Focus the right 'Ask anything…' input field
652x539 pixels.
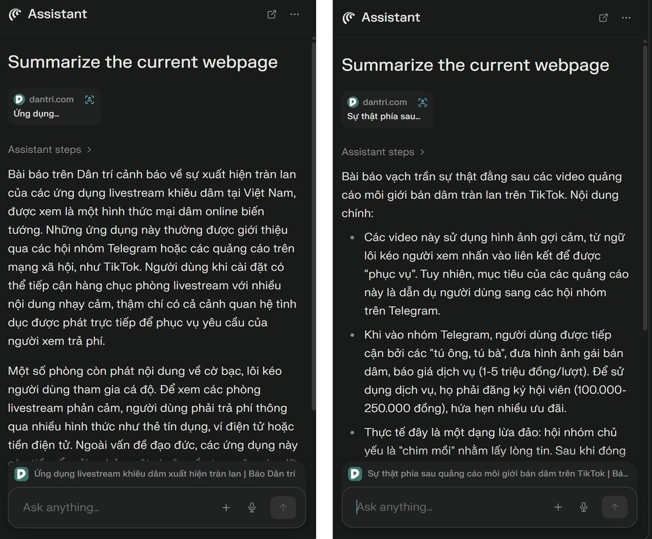click(x=446, y=507)
